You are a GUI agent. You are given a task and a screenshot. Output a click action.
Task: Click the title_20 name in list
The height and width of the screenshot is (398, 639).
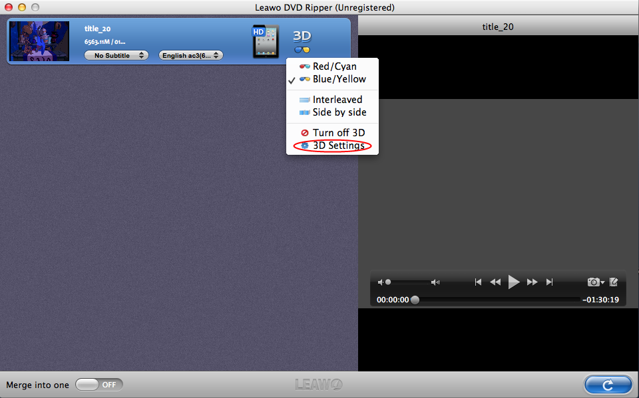pos(97,29)
